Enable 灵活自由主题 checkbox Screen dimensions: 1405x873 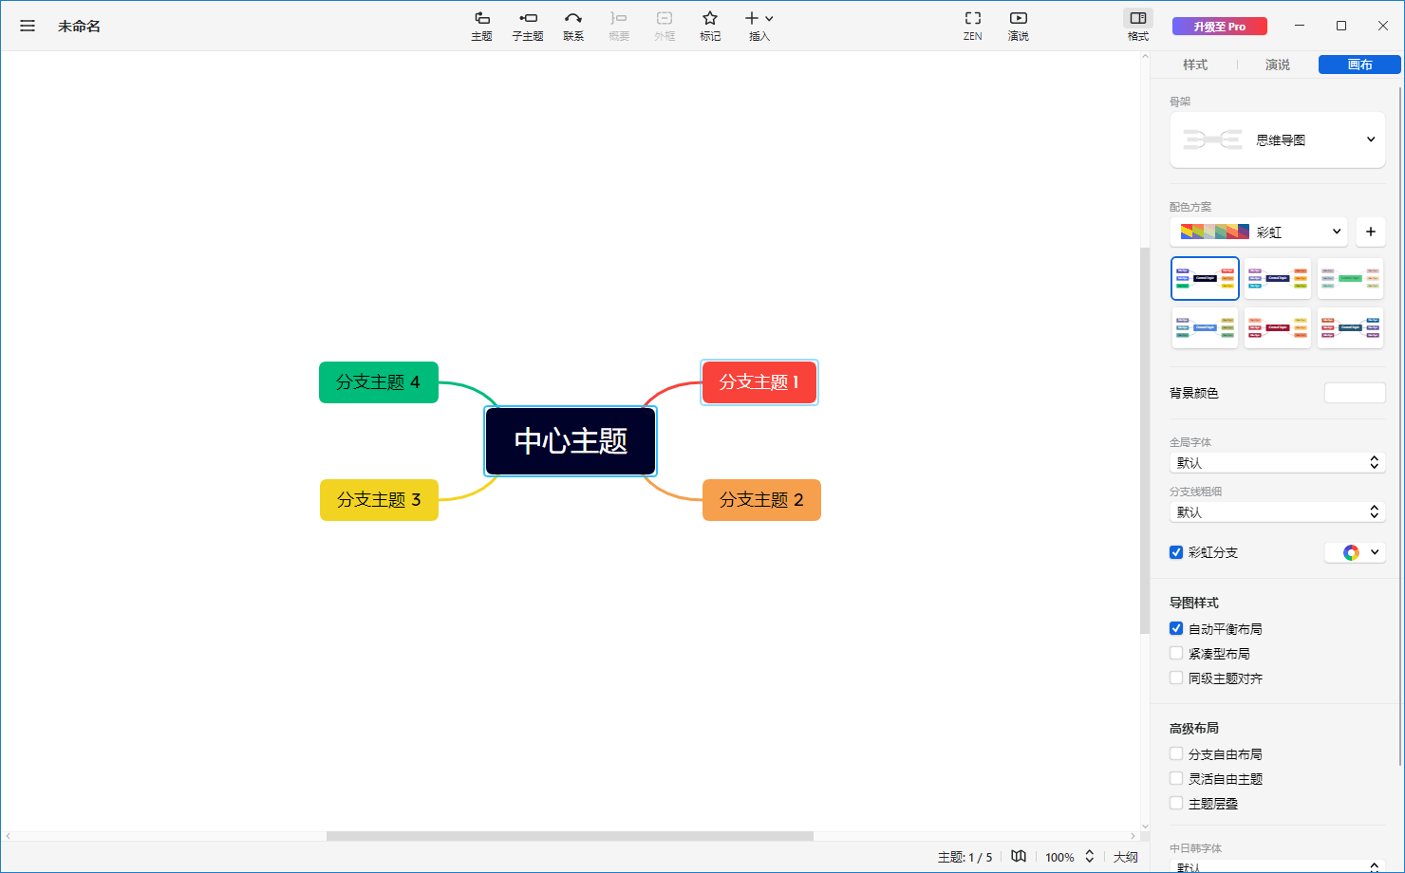pos(1176,778)
